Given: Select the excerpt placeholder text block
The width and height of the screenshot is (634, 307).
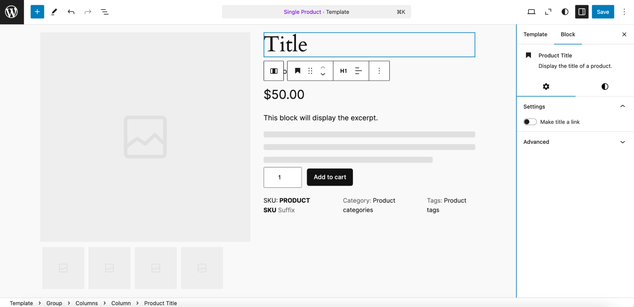Looking at the screenshot, I should pyautogui.click(x=321, y=118).
